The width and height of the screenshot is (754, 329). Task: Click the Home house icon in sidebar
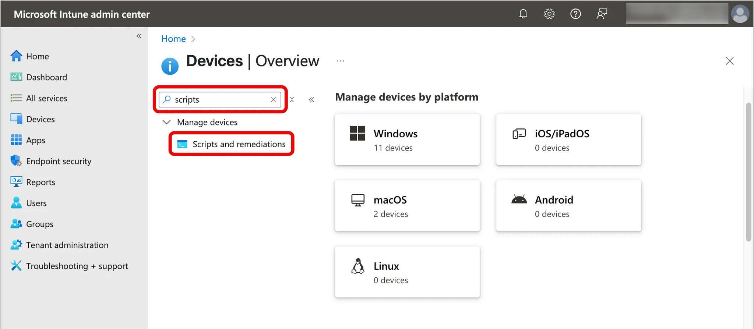click(16, 56)
